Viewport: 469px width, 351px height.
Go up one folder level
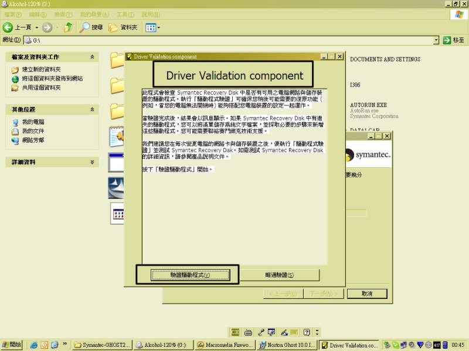click(69, 27)
